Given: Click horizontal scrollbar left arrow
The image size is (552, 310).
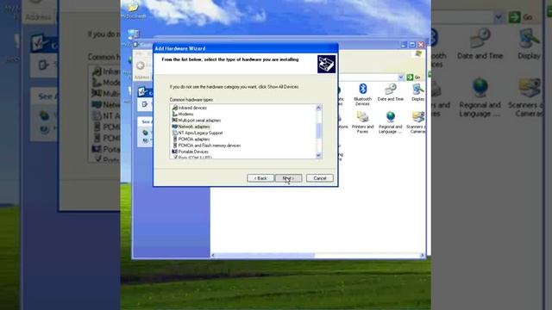Looking at the screenshot, I should coord(213,255).
